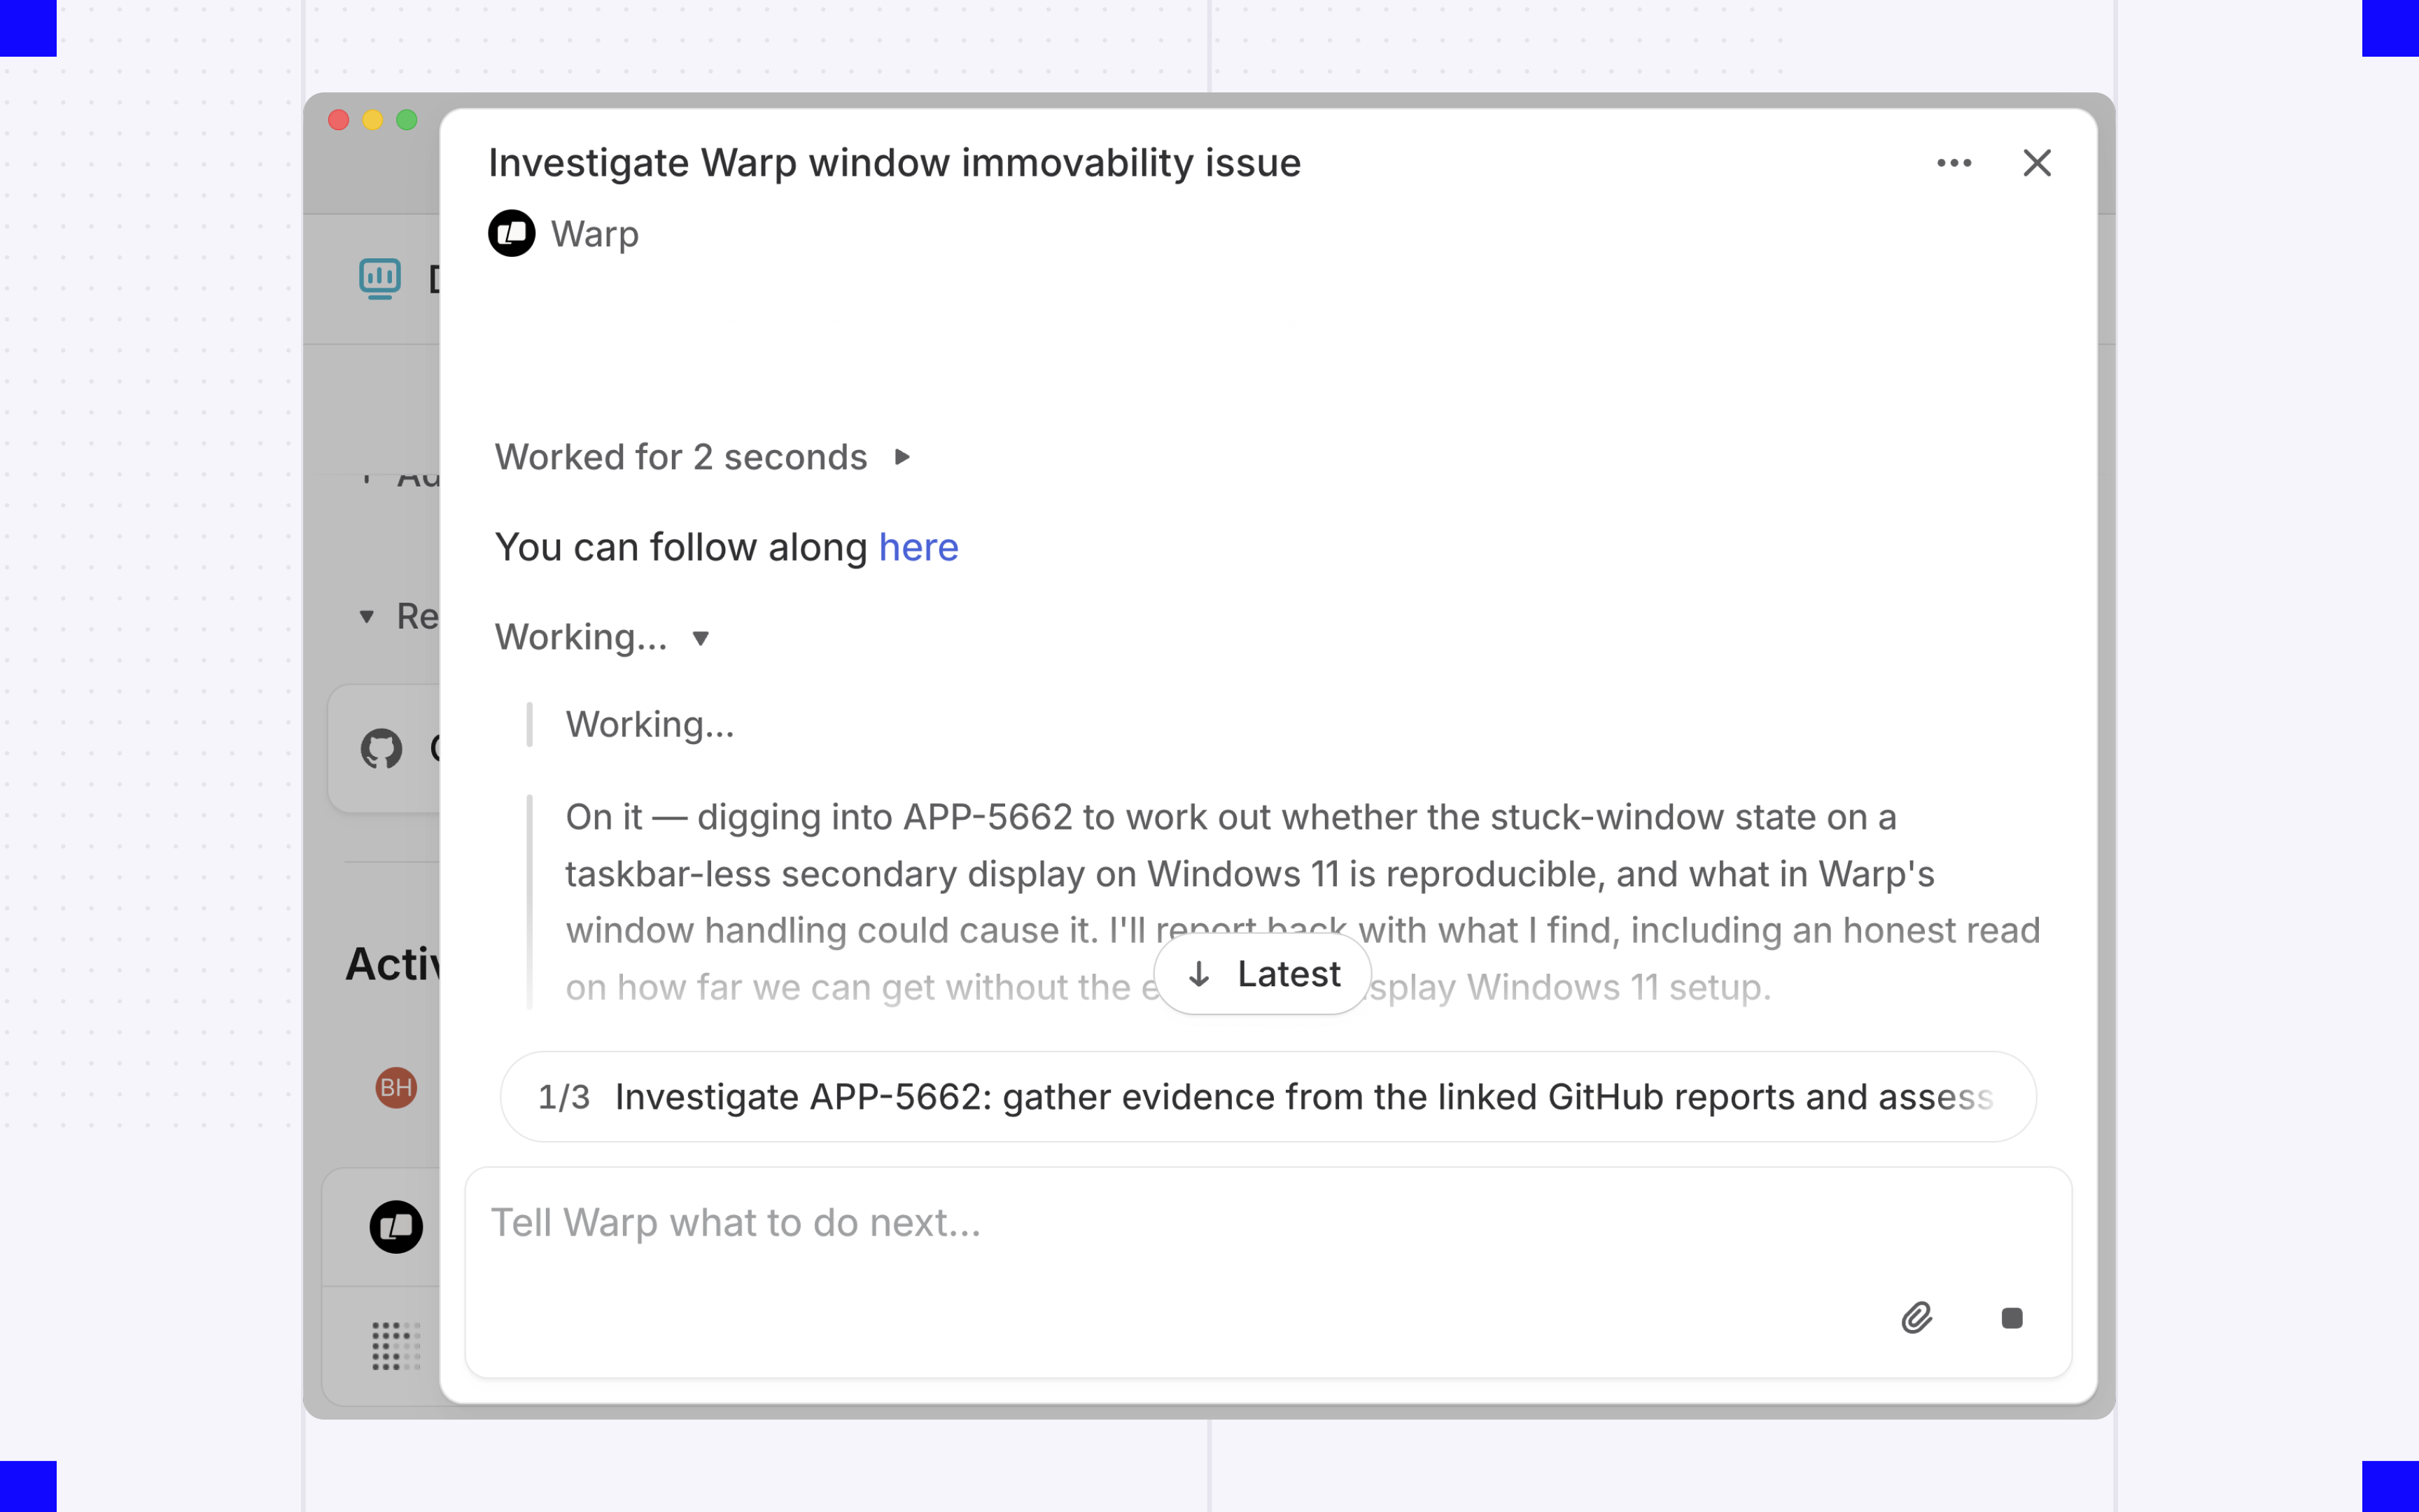Collapse the "Re" section triangle in the background window
Image resolution: width=2419 pixels, height=1512 pixels.
[367, 616]
